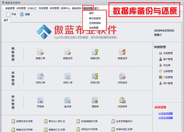Open the 销售退货 sales return icon
Screen dimensions: 184x132
pos(122,52)
